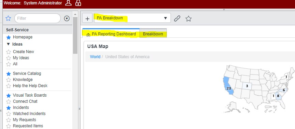This screenshot has width=295, height=129.
Task: Click the plus add-dashboard button
Action: coord(87,18)
